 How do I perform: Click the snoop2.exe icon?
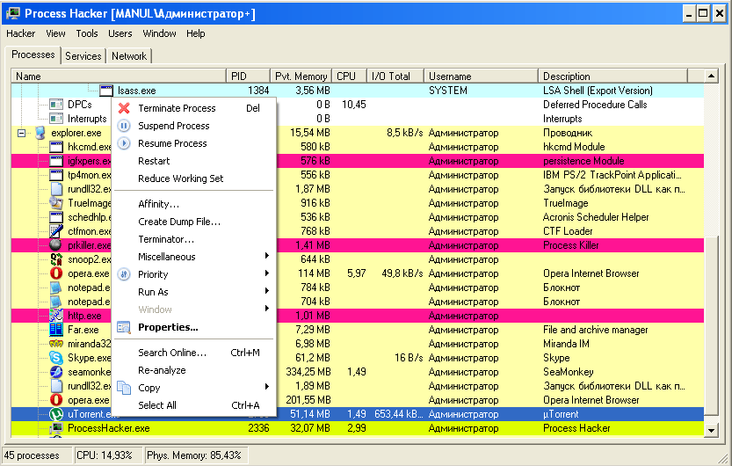56,259
